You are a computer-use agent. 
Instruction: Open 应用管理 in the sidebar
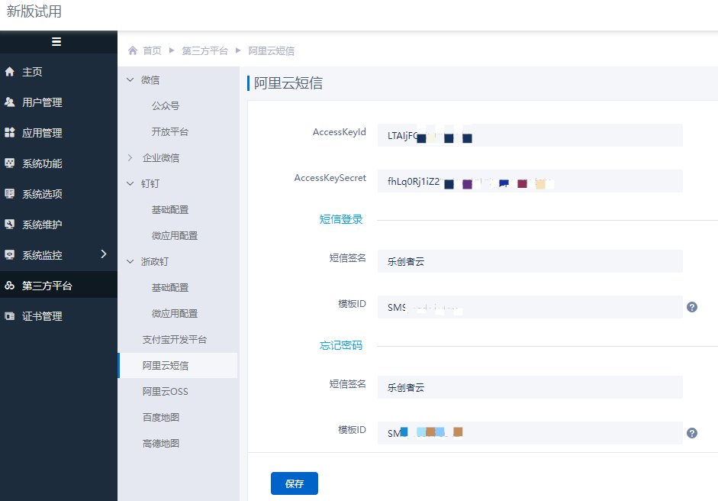coord(42,133)
